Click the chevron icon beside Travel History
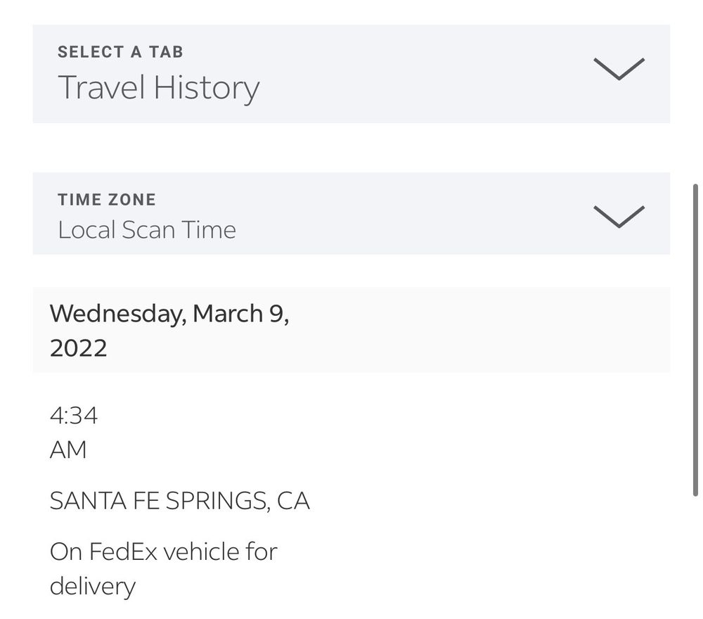The width and height of the screenshot is (703, 619). coord(619,68)
